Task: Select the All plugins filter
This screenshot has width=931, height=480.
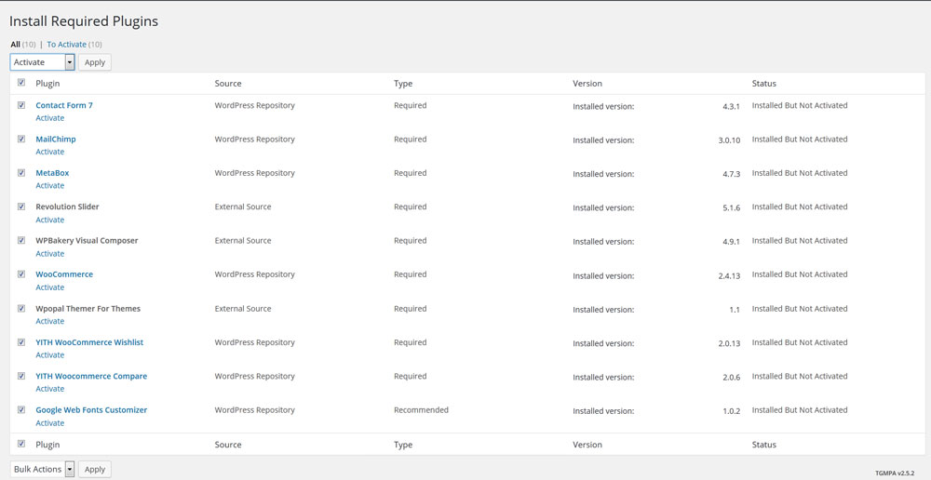Action: [15, 44]
